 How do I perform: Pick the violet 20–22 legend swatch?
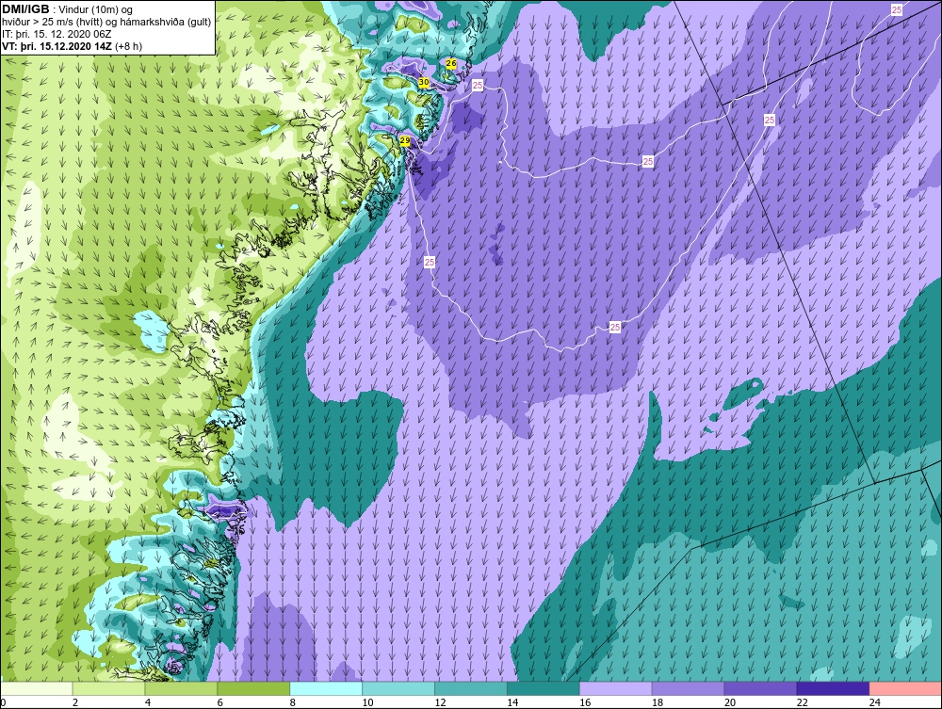[760, 688]
